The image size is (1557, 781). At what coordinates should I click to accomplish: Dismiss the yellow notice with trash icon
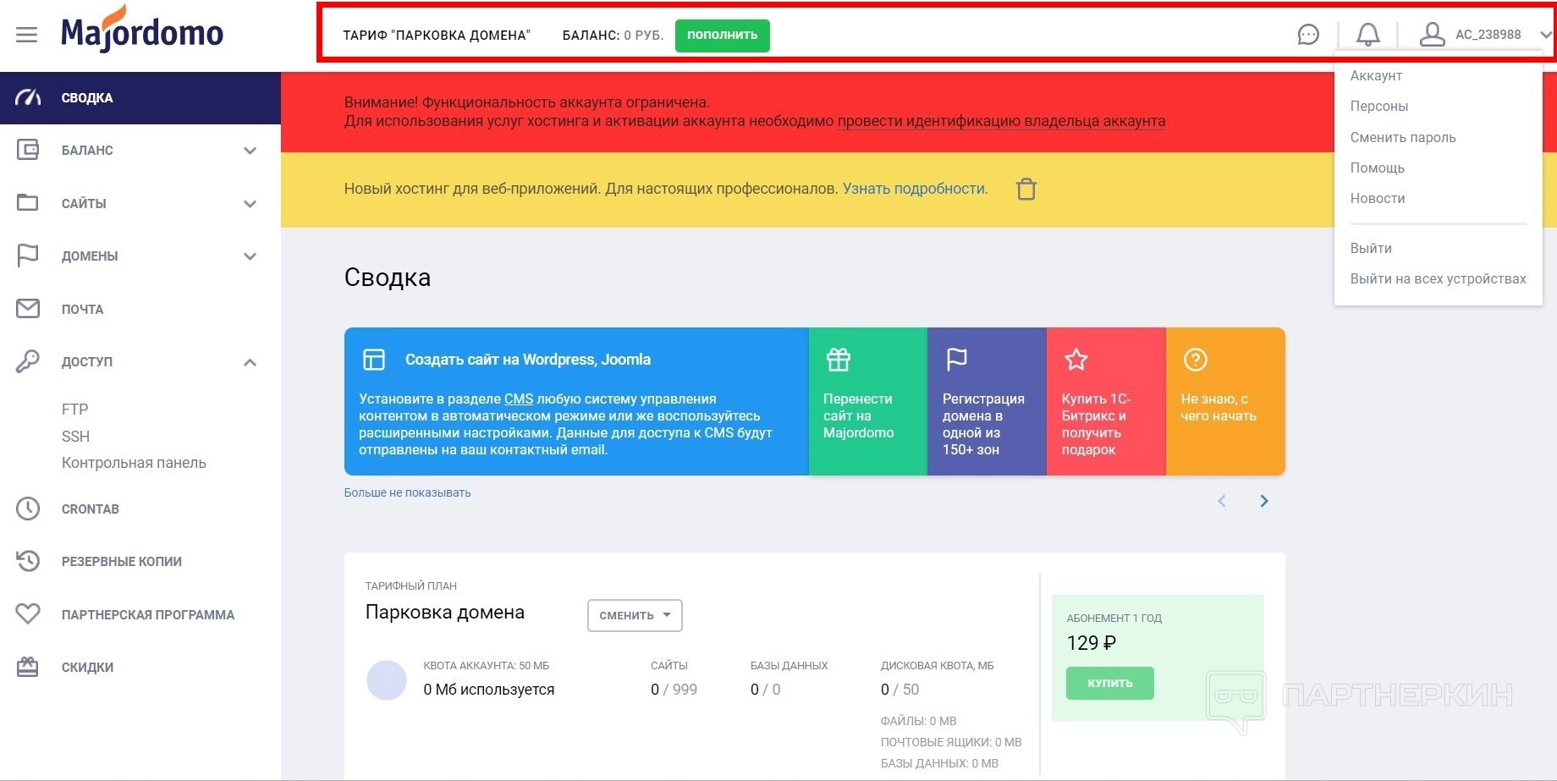[x=1026, y=189]
